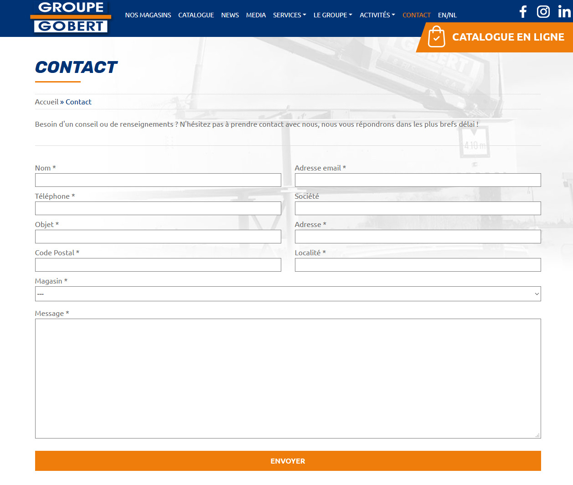Focus the Code Postal input field
The height and width of the screenshot is (485, 573).
(158, 265)
